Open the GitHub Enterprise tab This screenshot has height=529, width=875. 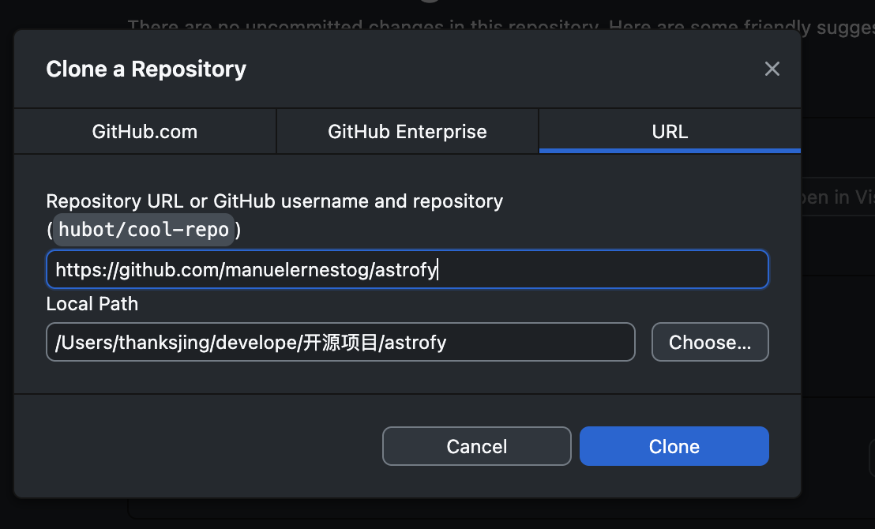407,131
